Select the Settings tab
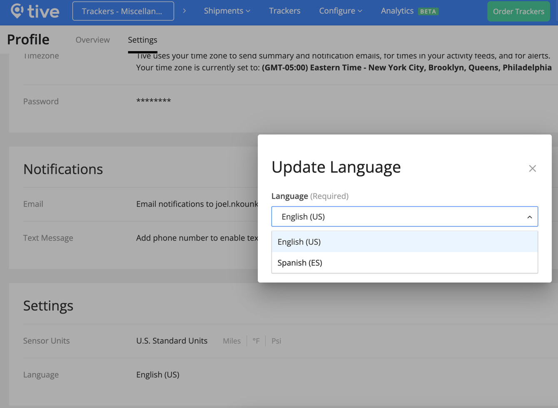558x408 pixels. (142, 40)
